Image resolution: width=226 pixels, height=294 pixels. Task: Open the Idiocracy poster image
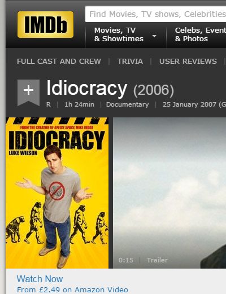point(57,193)
